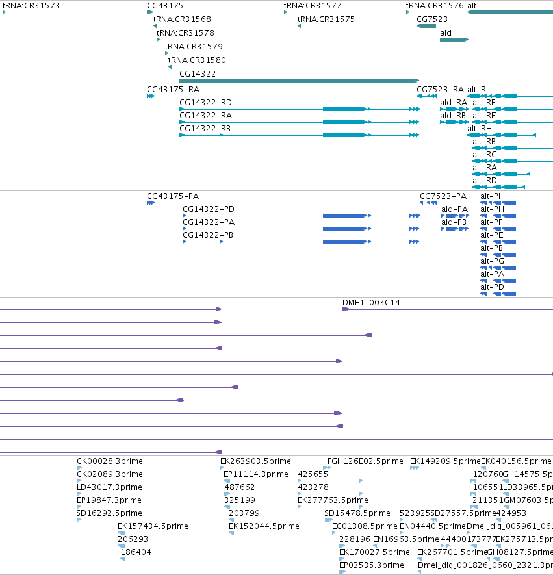Click the EK157434.5prime EST label
Screen dimensions: 553x575
tap(153, 526)
